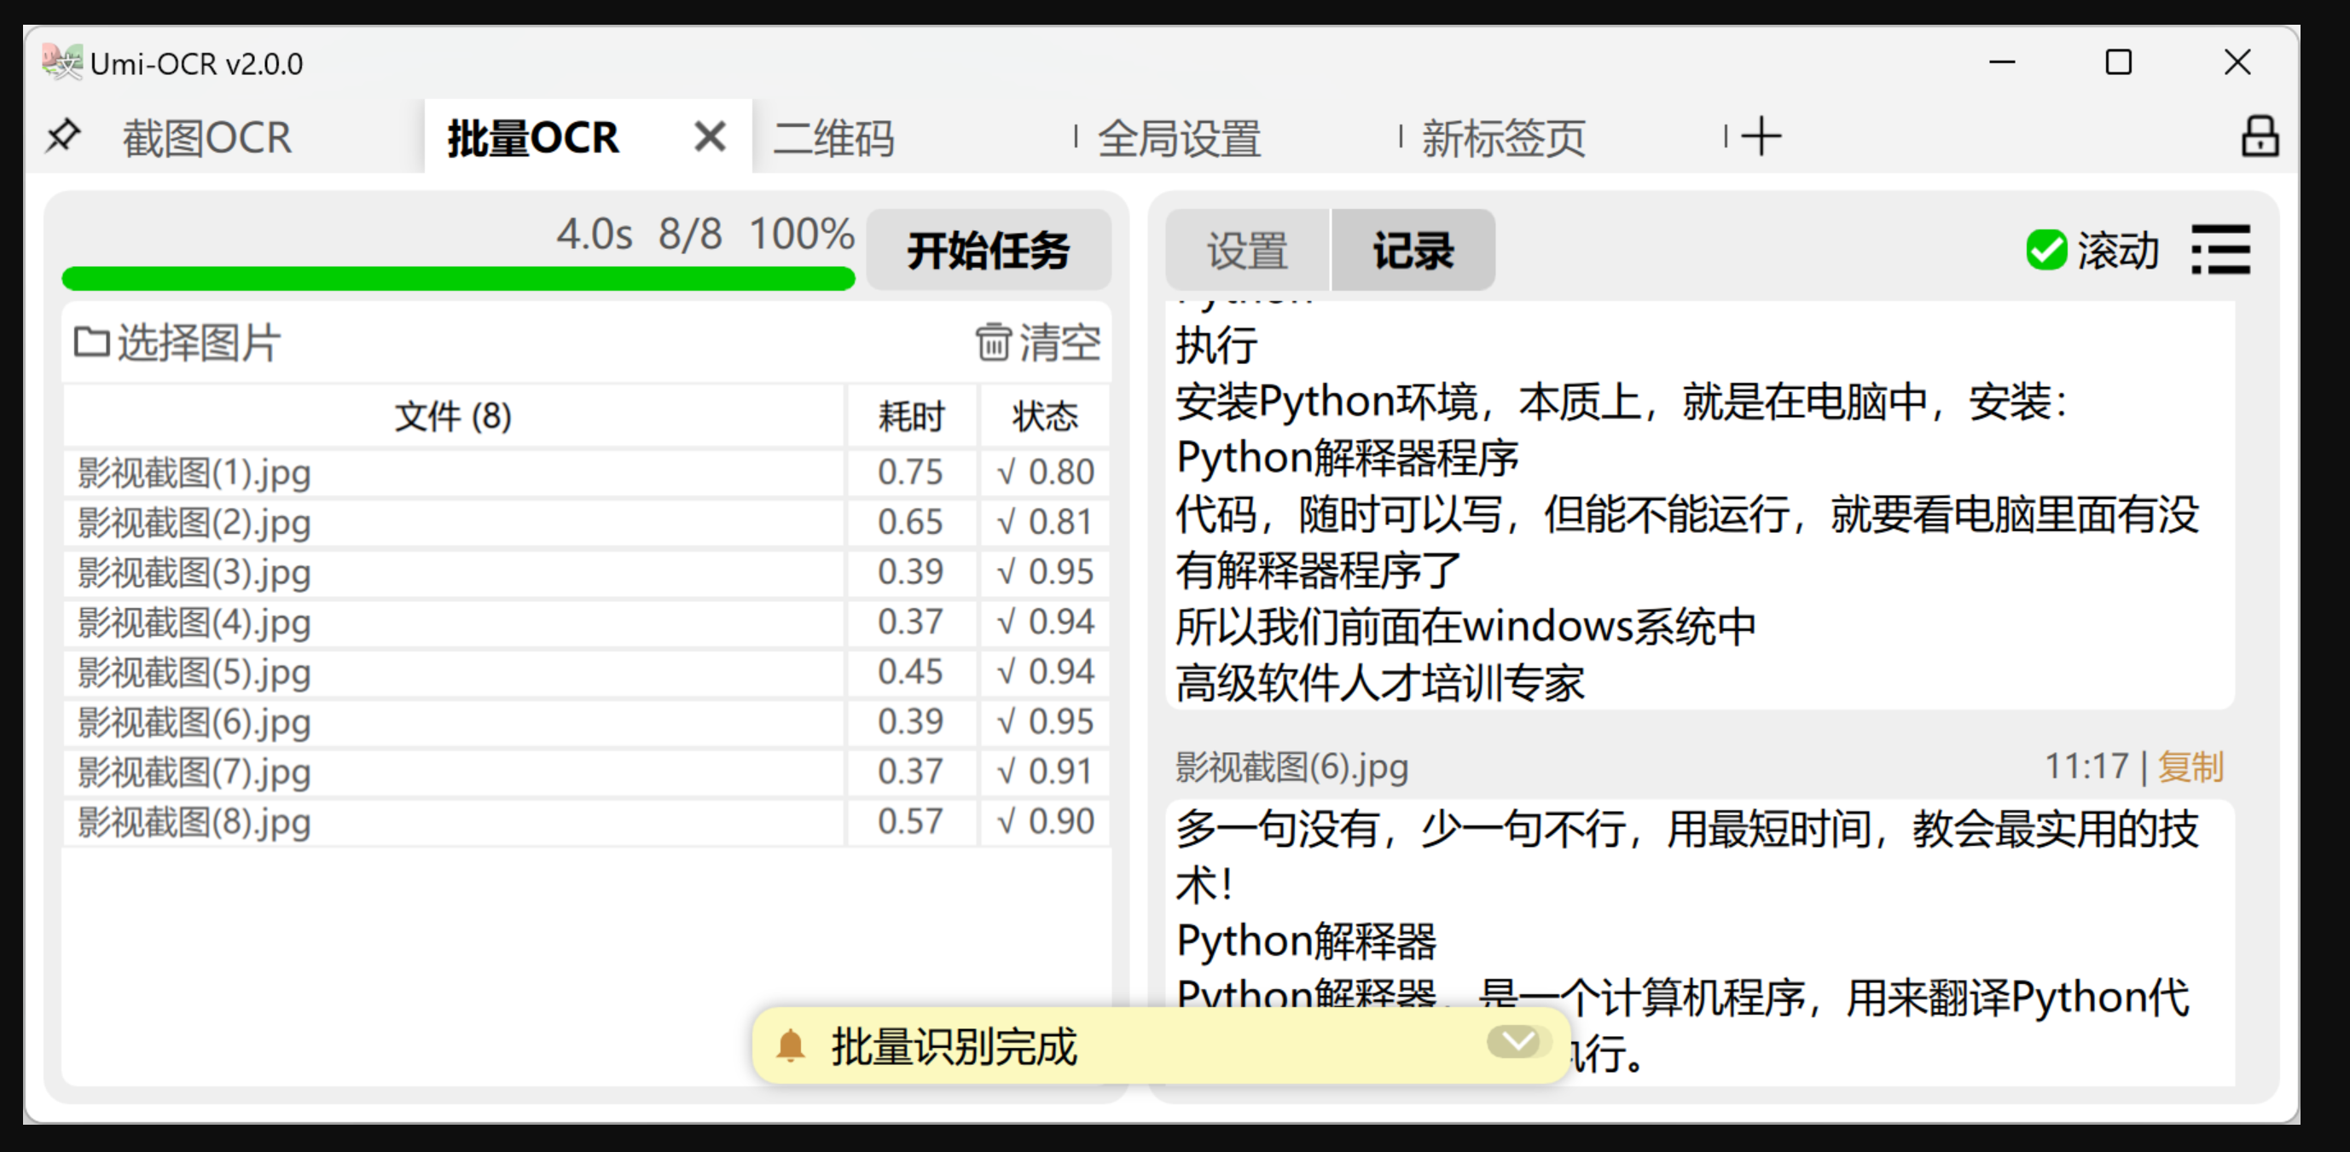Click the 复制 link for 影视截图(6).jpg
Image resolution: width=2350 pixels, height=1152 pixels.
coord(2190,767)
